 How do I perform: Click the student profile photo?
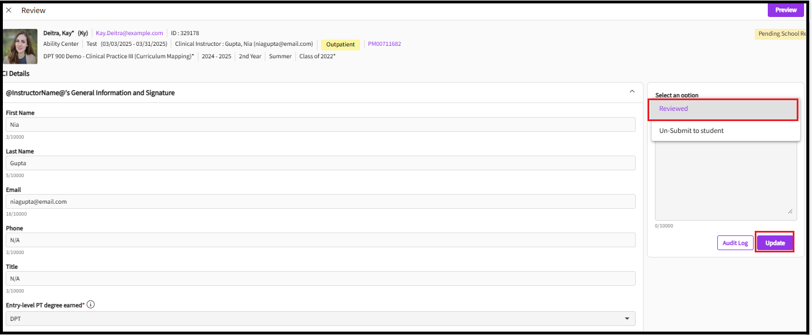click(x=20, y=46)
